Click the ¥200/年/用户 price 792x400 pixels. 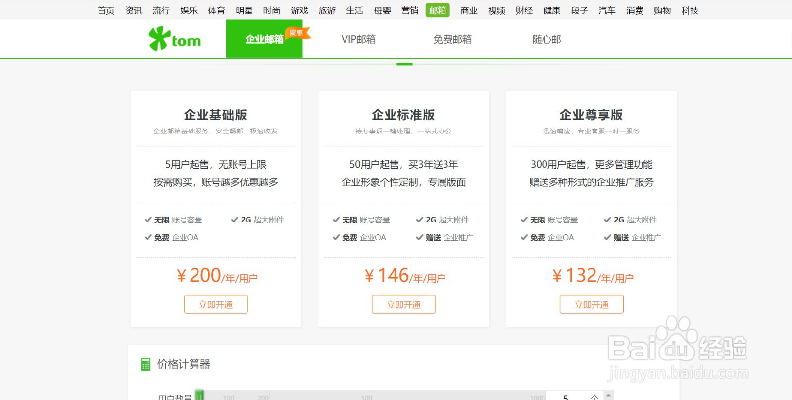[x=217, y=276]
